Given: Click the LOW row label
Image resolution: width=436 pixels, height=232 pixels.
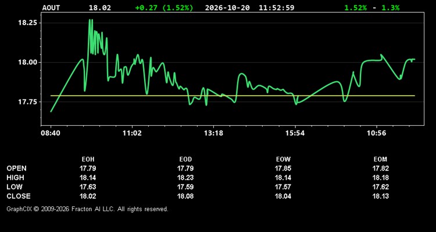Looking at the screenshot, I should pos(15,187).
